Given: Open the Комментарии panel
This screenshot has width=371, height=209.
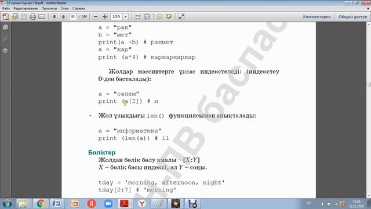Looking at the screenshot, I should pyautogui.click(x=317, y=17).
